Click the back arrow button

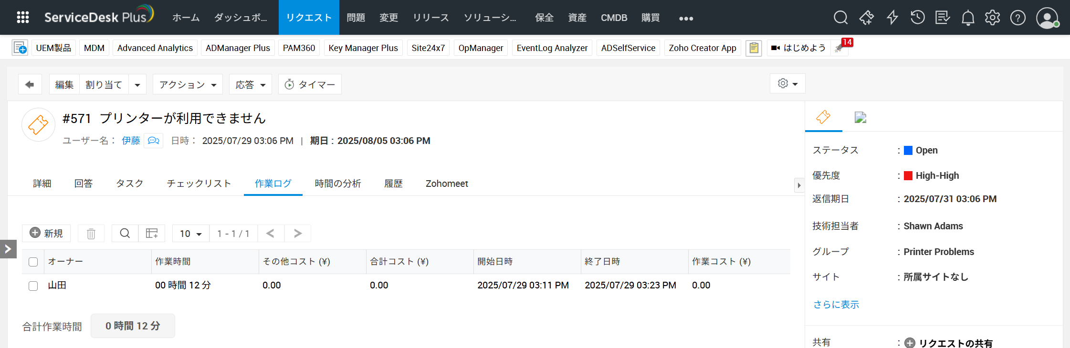tap(30, 84)
